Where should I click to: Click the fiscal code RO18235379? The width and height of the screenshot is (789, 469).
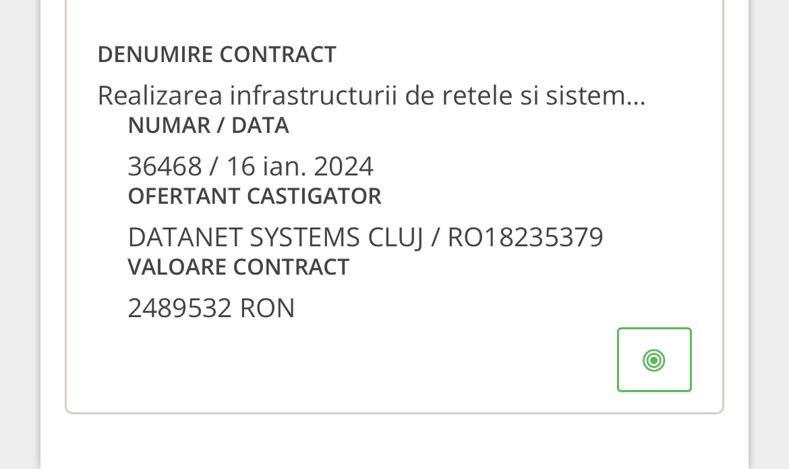[525, 237]
